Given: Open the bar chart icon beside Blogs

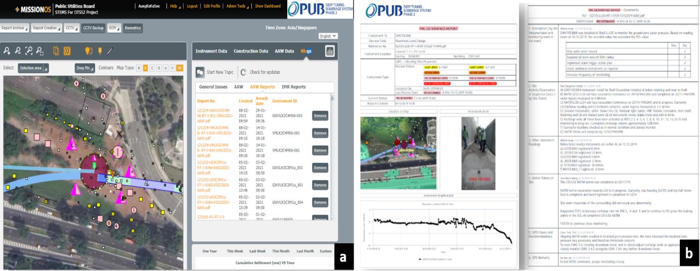Looking at the screenshot, I should coord(330,51).
